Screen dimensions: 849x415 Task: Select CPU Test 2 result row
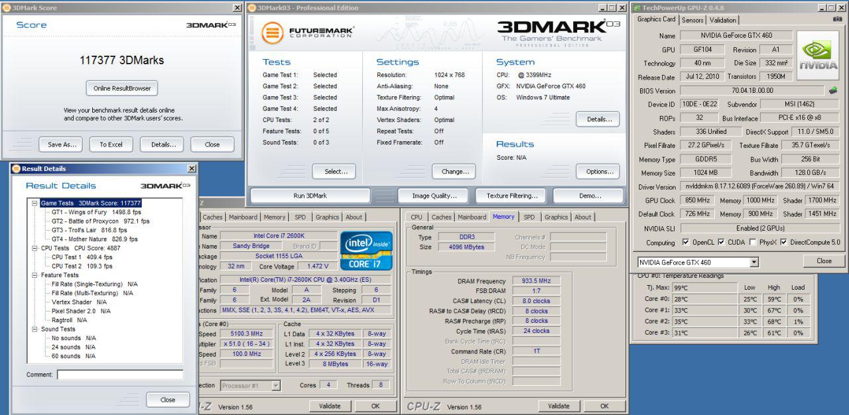pos(82,267)
